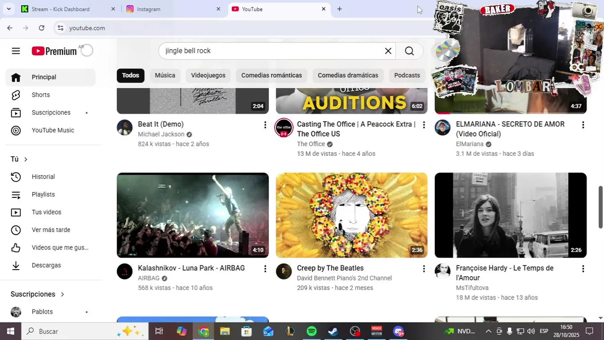Open Tus videos in sidebar
The image size is (604, 340).
coord(51,212)
